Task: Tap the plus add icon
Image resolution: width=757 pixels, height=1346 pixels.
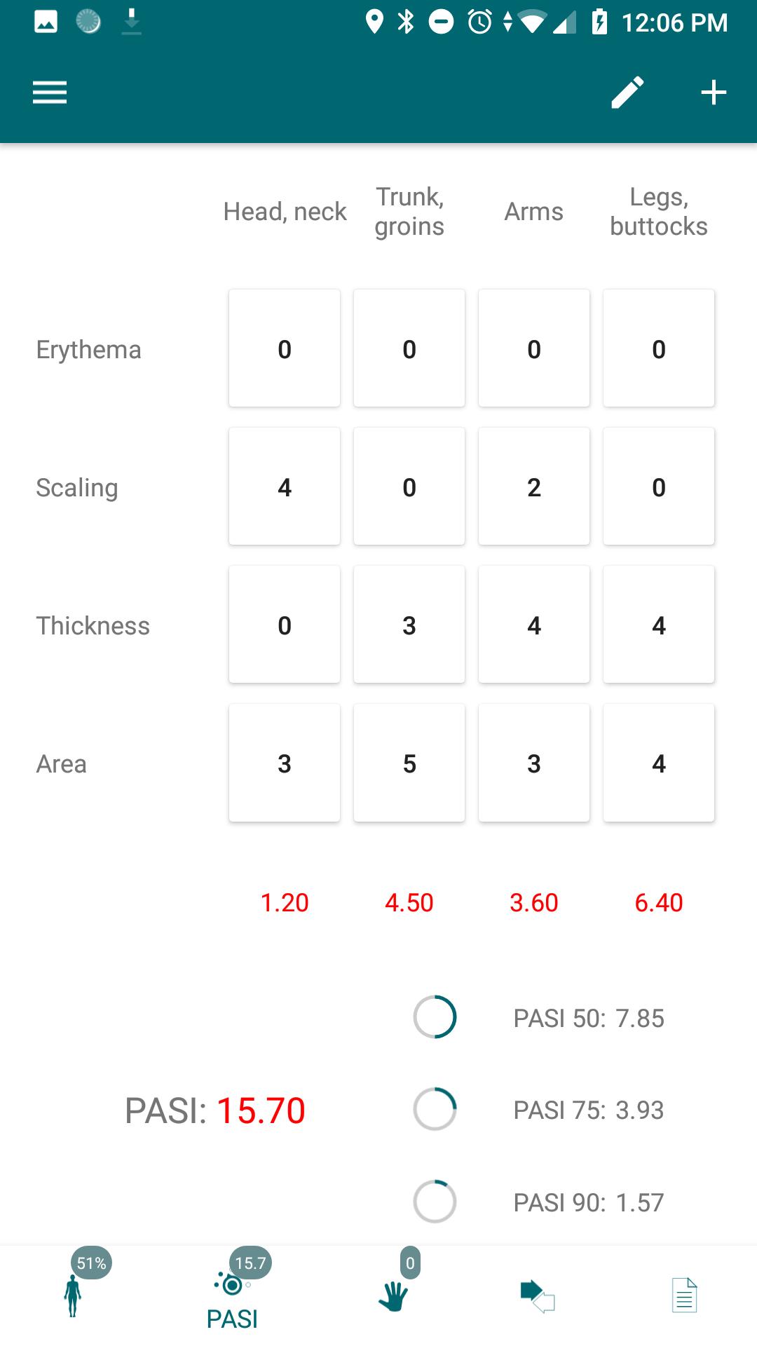Action: [x=714, y=93]
